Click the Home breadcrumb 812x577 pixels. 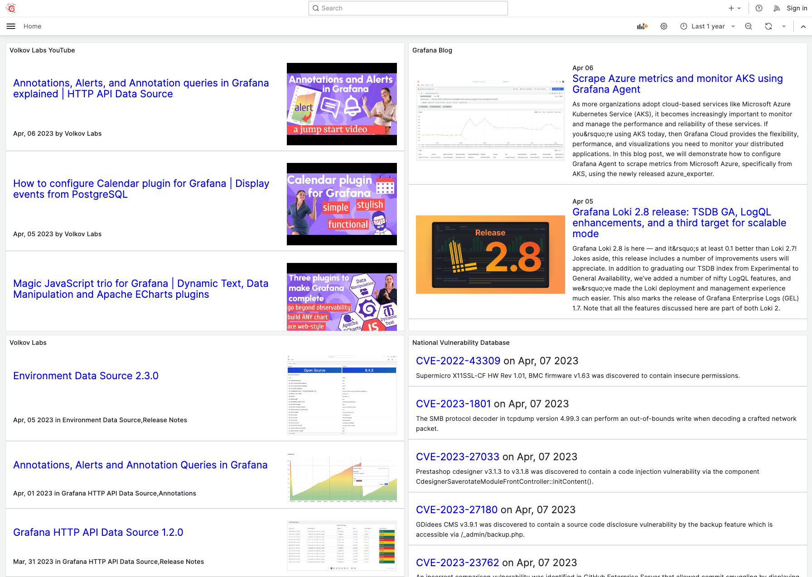(x=33, y=26)
